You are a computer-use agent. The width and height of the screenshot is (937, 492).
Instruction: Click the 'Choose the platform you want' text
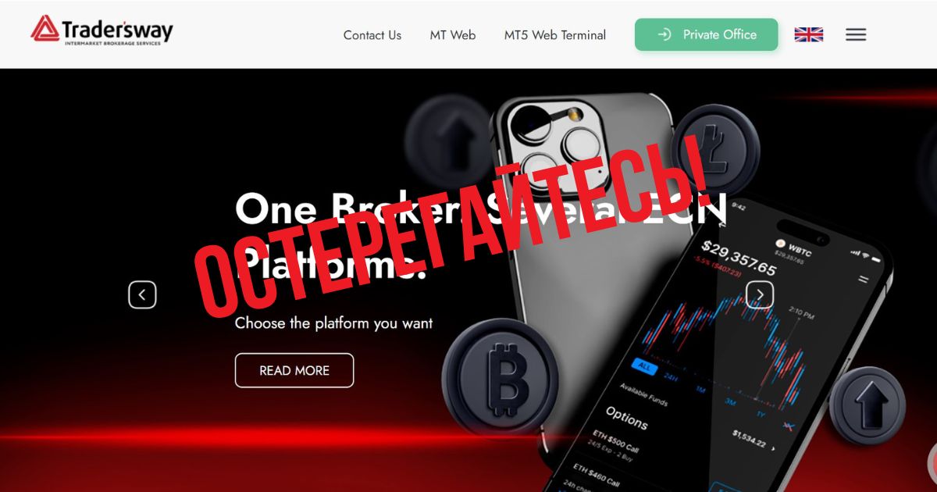[x=334, y=323]
